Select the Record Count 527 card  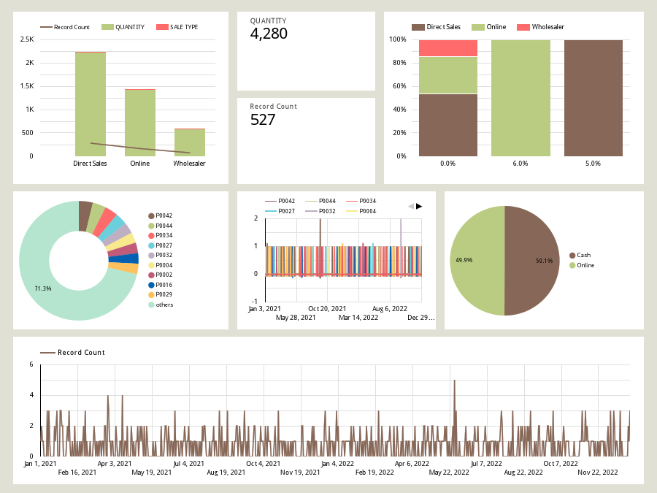(x=306, y=135)
